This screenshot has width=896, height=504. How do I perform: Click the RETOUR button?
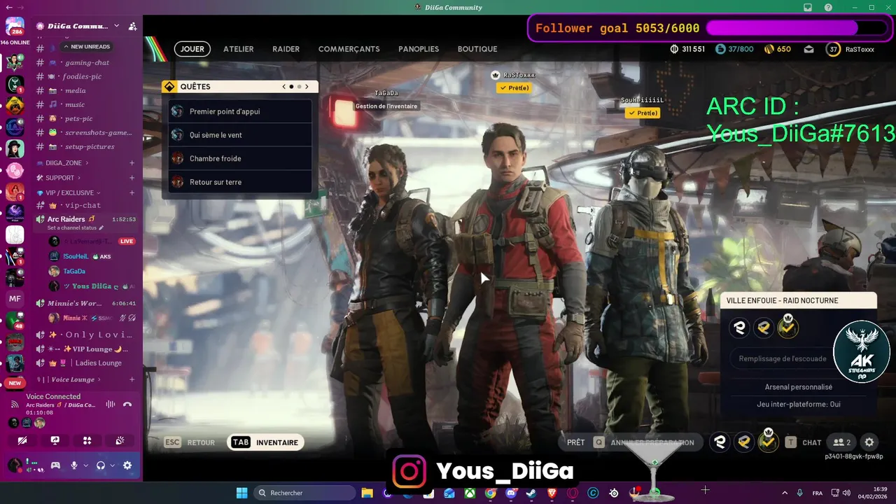tap(189, 442)
